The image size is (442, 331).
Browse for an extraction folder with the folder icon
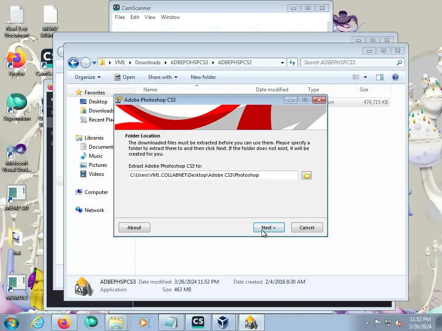(x=307, y=175)
